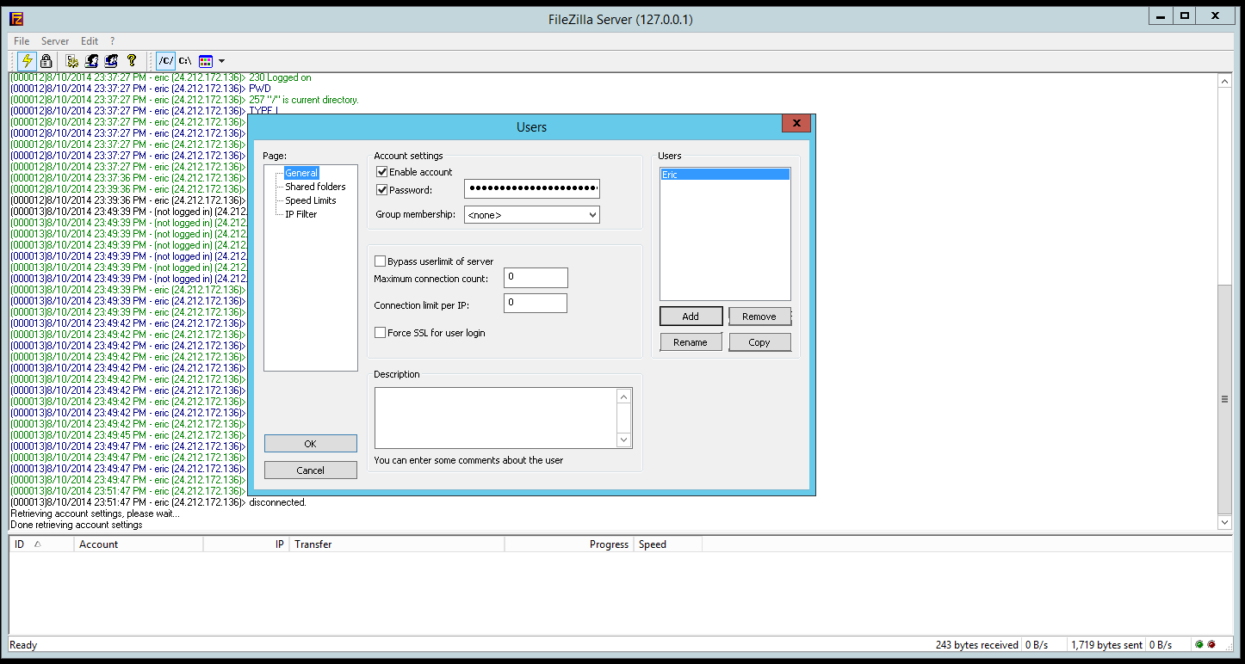Click log scrollbar down arrow
Viewport: 1245px width, 664px height.
click(1225, 522)
